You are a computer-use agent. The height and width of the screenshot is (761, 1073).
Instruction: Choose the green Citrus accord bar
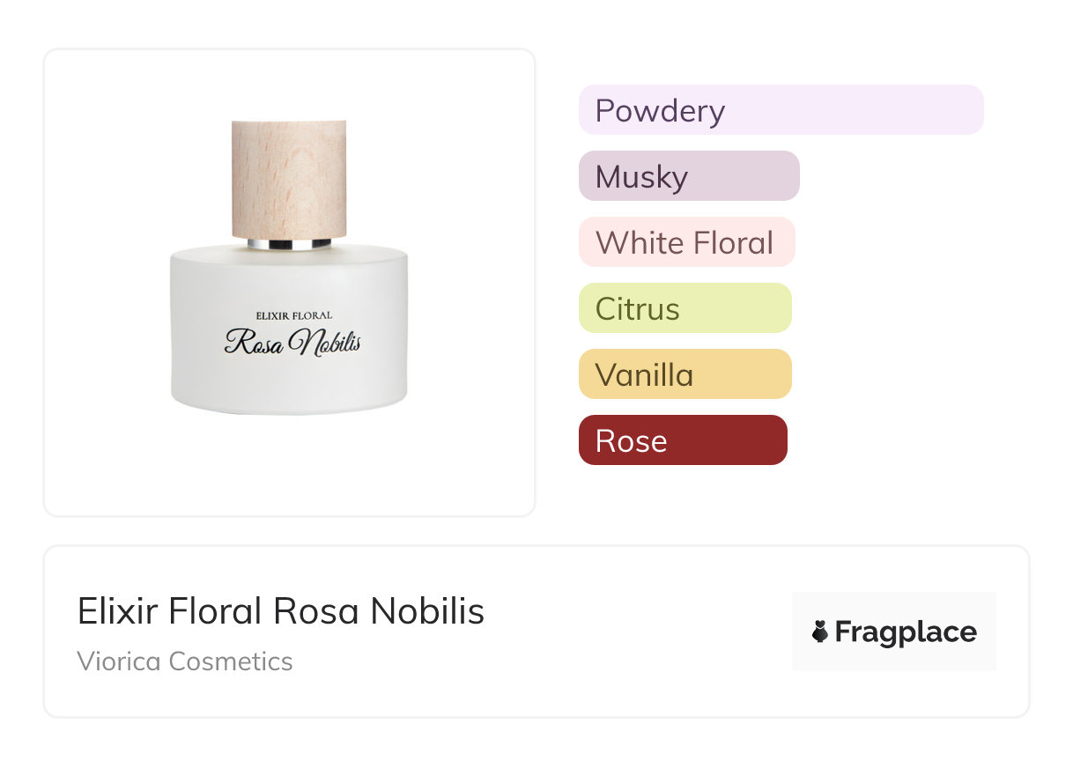[x=684, y=308]
